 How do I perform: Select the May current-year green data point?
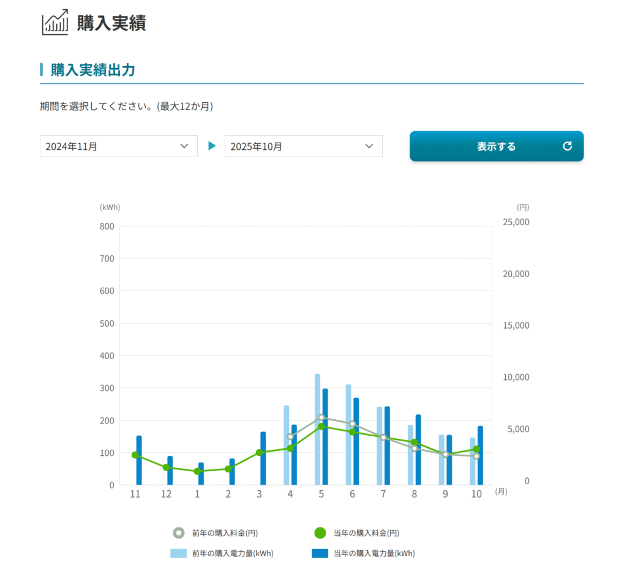click(x=321, y=427)
